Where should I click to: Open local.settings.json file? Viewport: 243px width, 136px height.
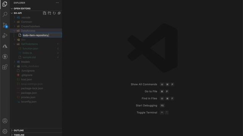coord(36,84)
